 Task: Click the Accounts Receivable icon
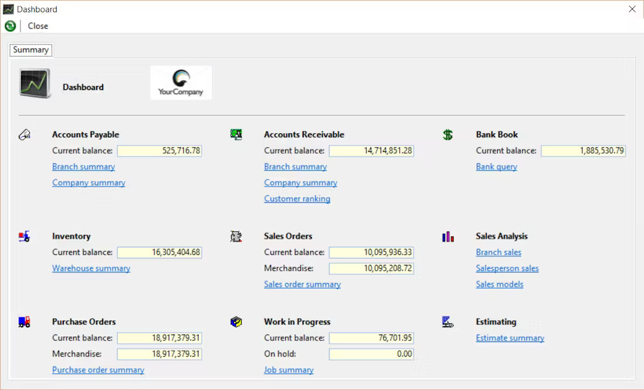click(237, 133)
